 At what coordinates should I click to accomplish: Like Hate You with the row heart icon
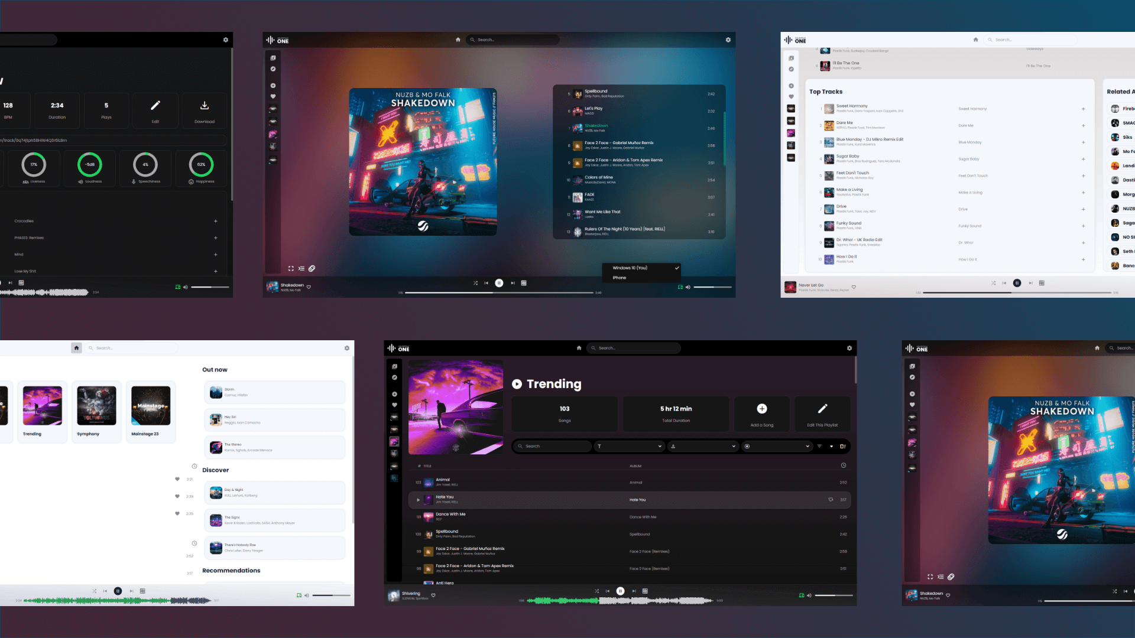[831, 500]
